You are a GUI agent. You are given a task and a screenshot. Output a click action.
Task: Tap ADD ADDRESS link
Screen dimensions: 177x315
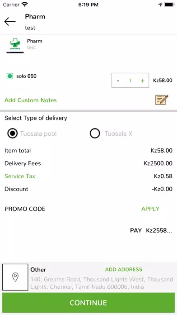[x=124, y=269]
